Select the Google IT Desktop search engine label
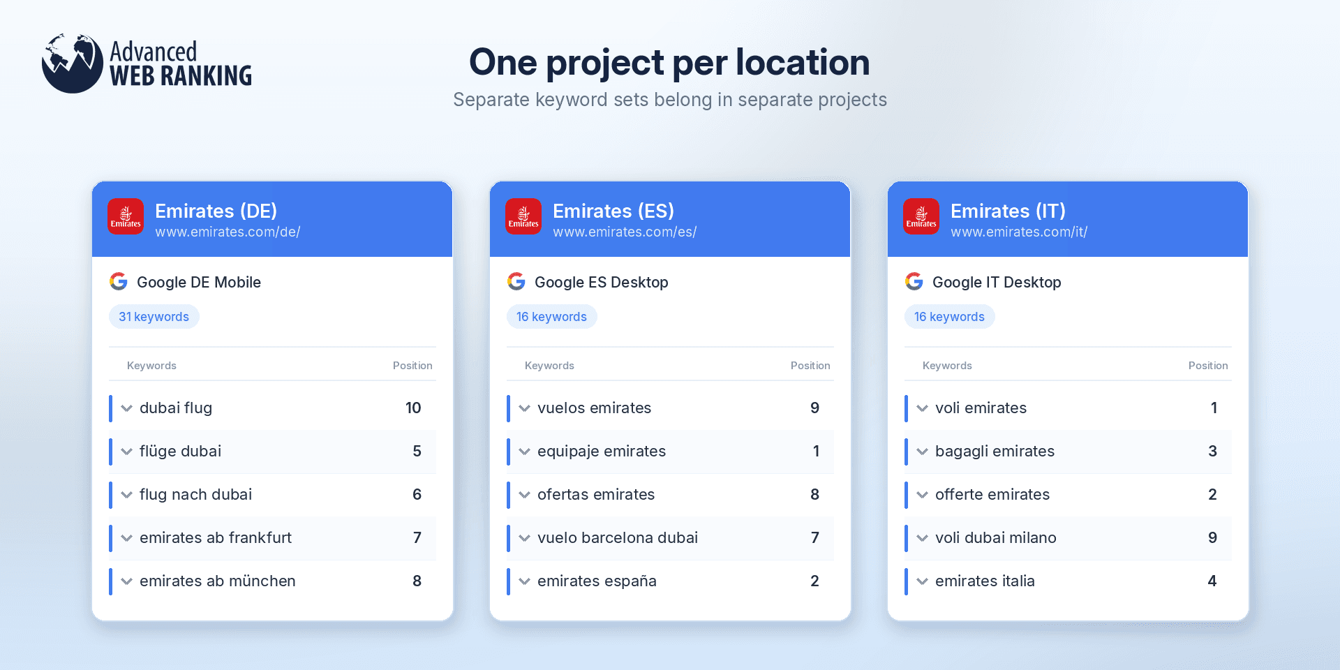This screenshot has height=670, width=1340. point(997,282)
